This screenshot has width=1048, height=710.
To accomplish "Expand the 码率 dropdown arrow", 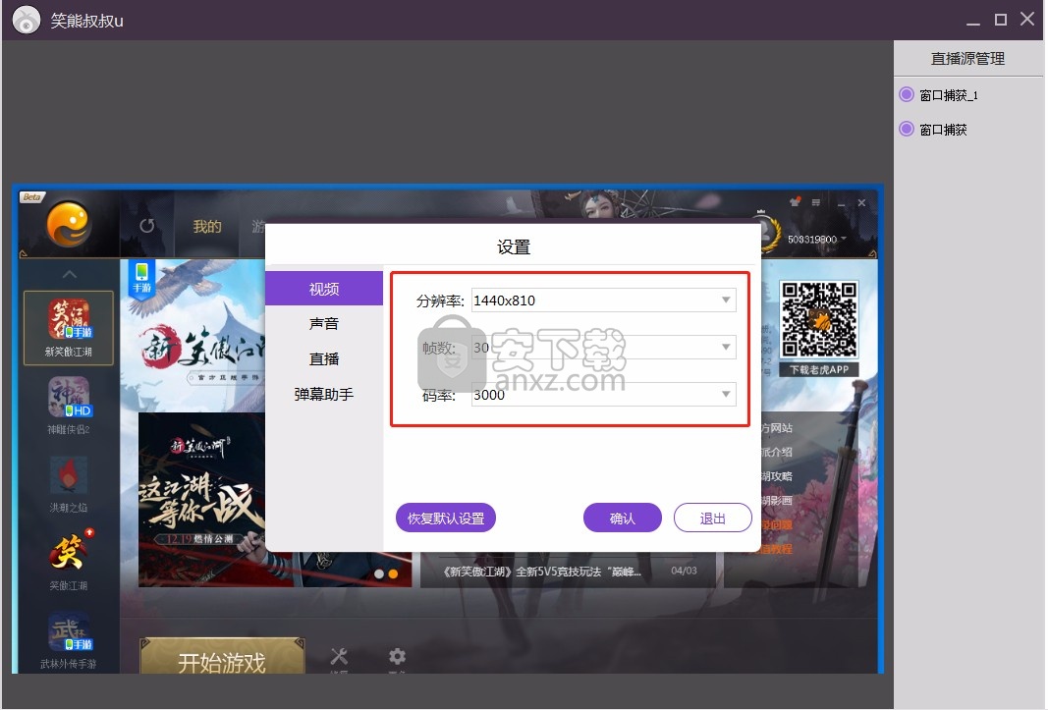I will pyautogui.click(x=726, y=395).
